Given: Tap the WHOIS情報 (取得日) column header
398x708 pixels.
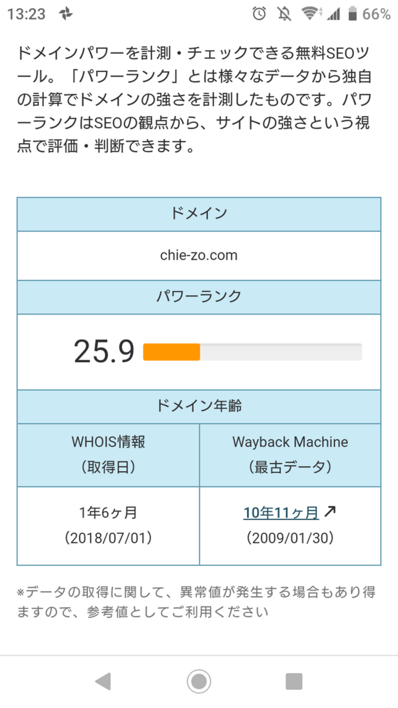Looking at the screenshot, I should 108,455.
